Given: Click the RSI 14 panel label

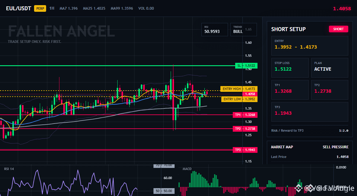Looking at the screenshot, I should pyautogui.click(x=9, y=169).
